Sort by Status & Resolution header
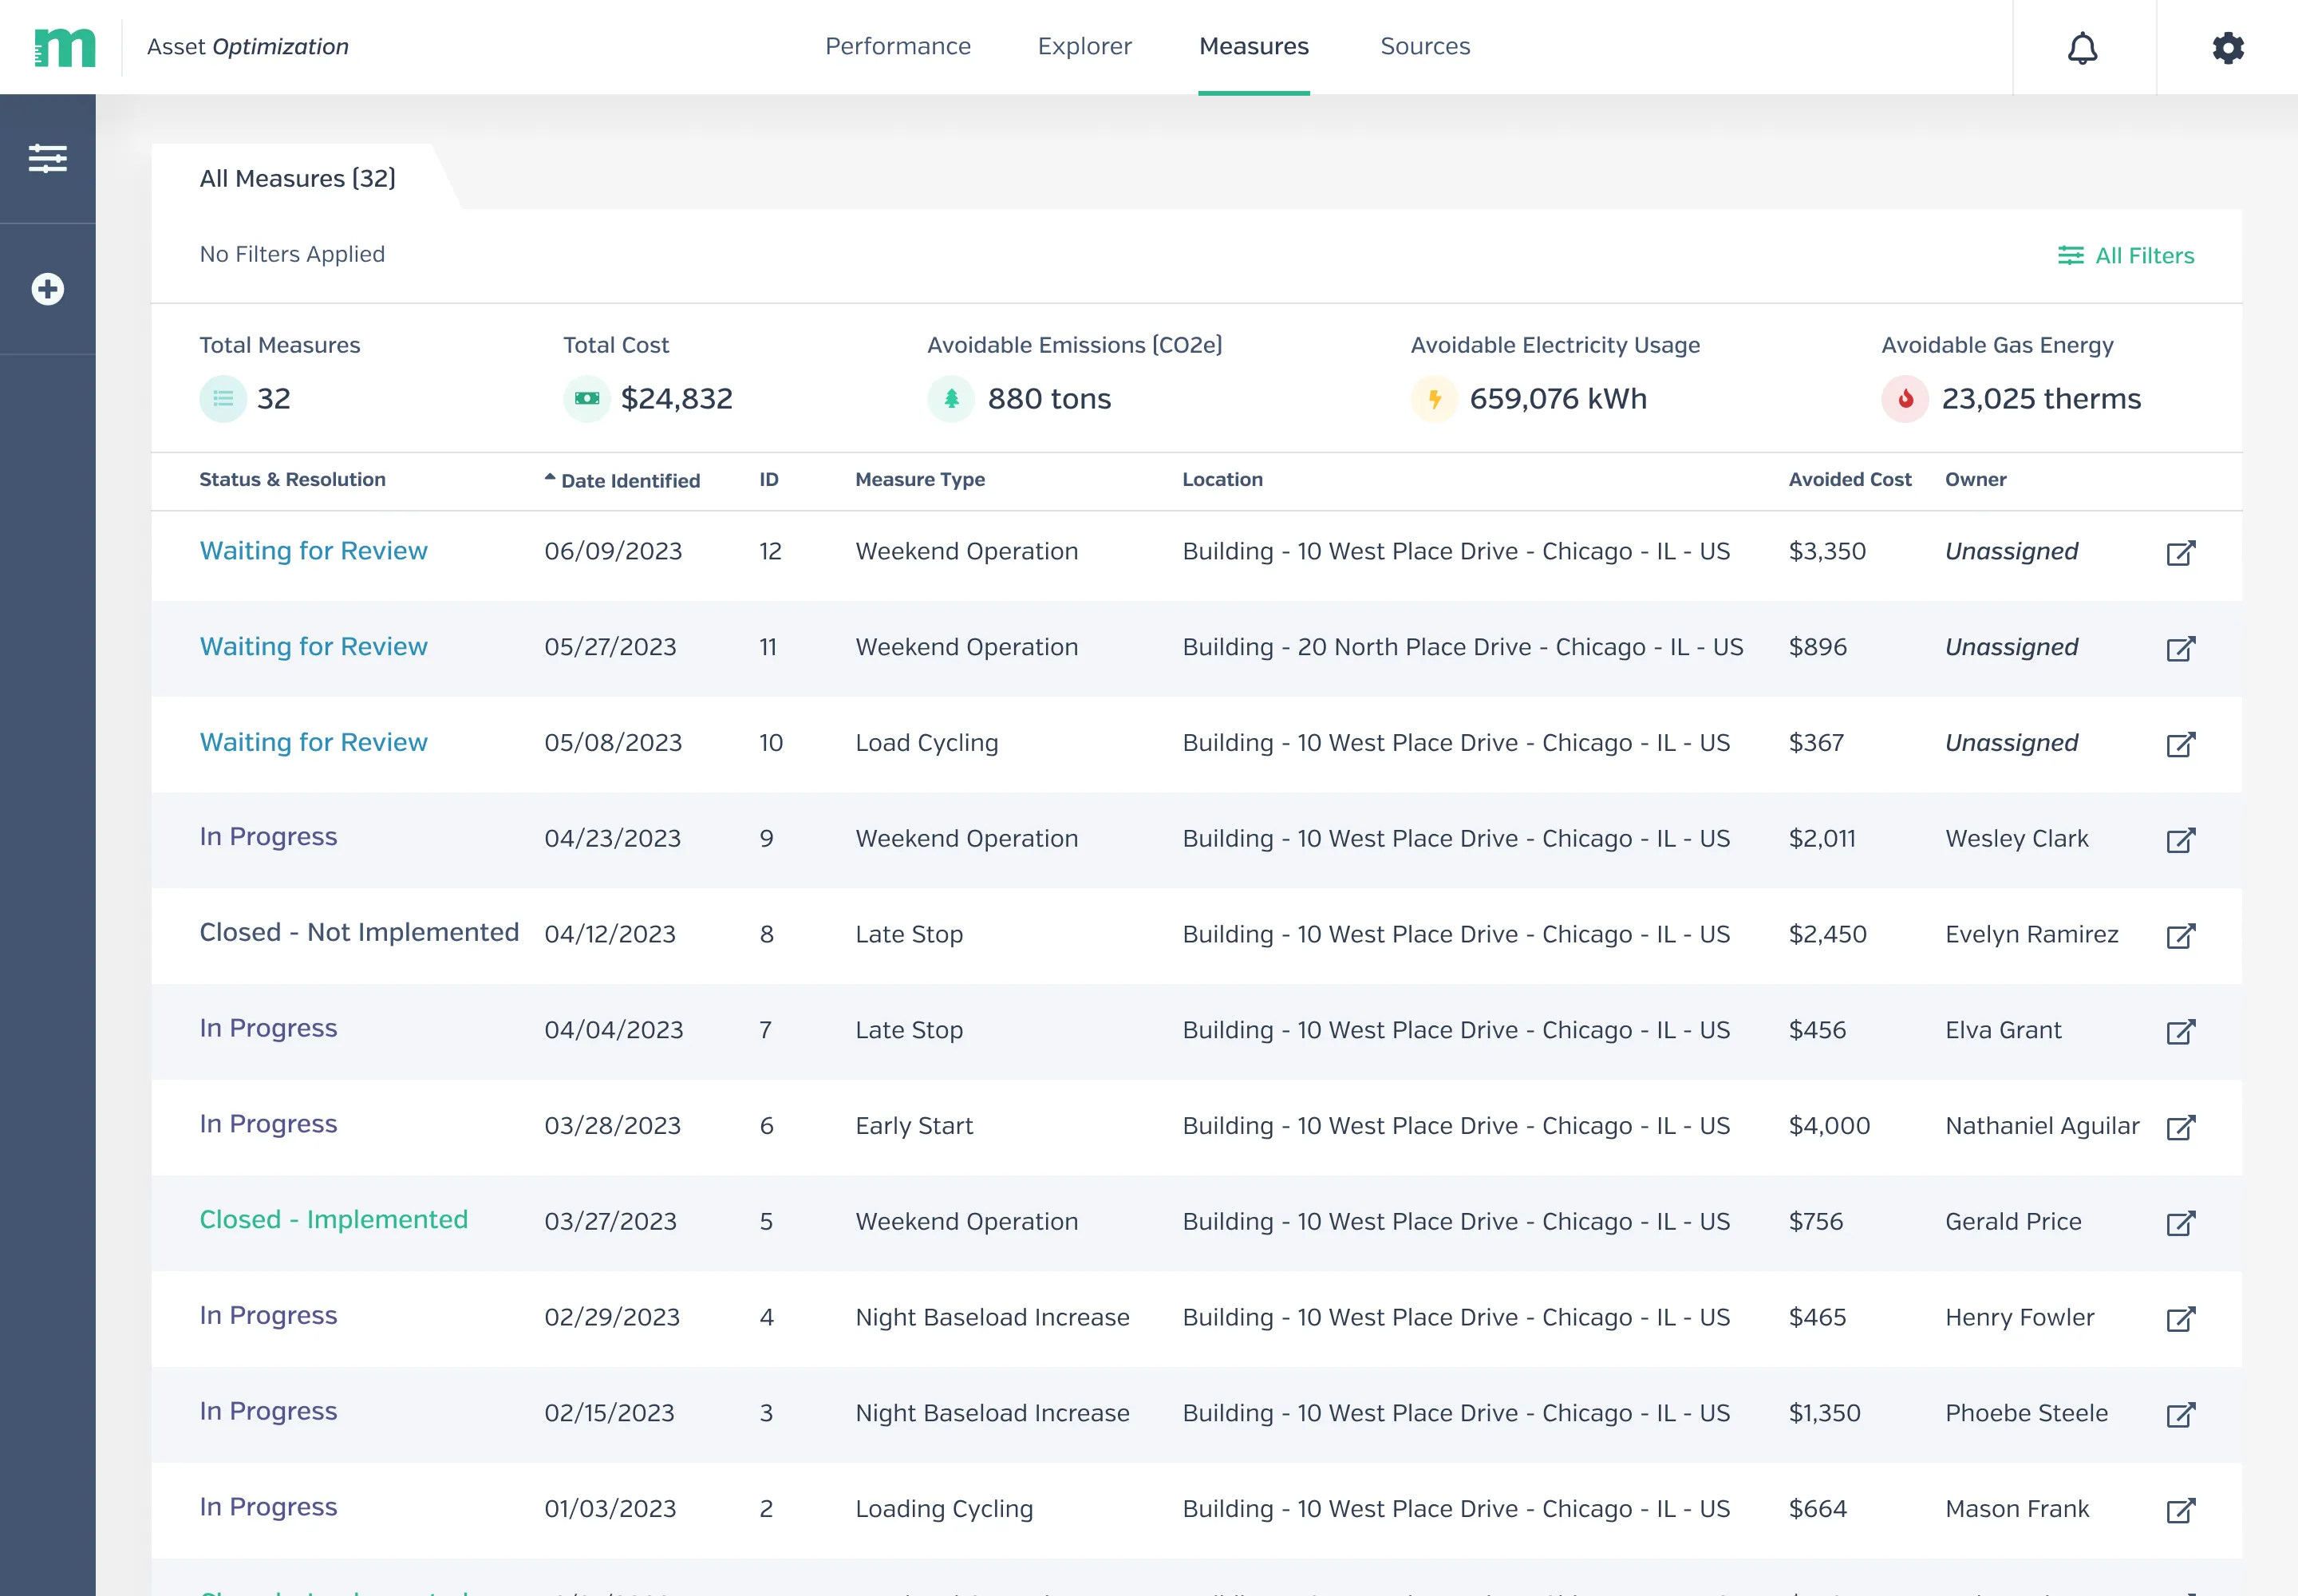The image size is (2298, 1596). click(292, 479)
